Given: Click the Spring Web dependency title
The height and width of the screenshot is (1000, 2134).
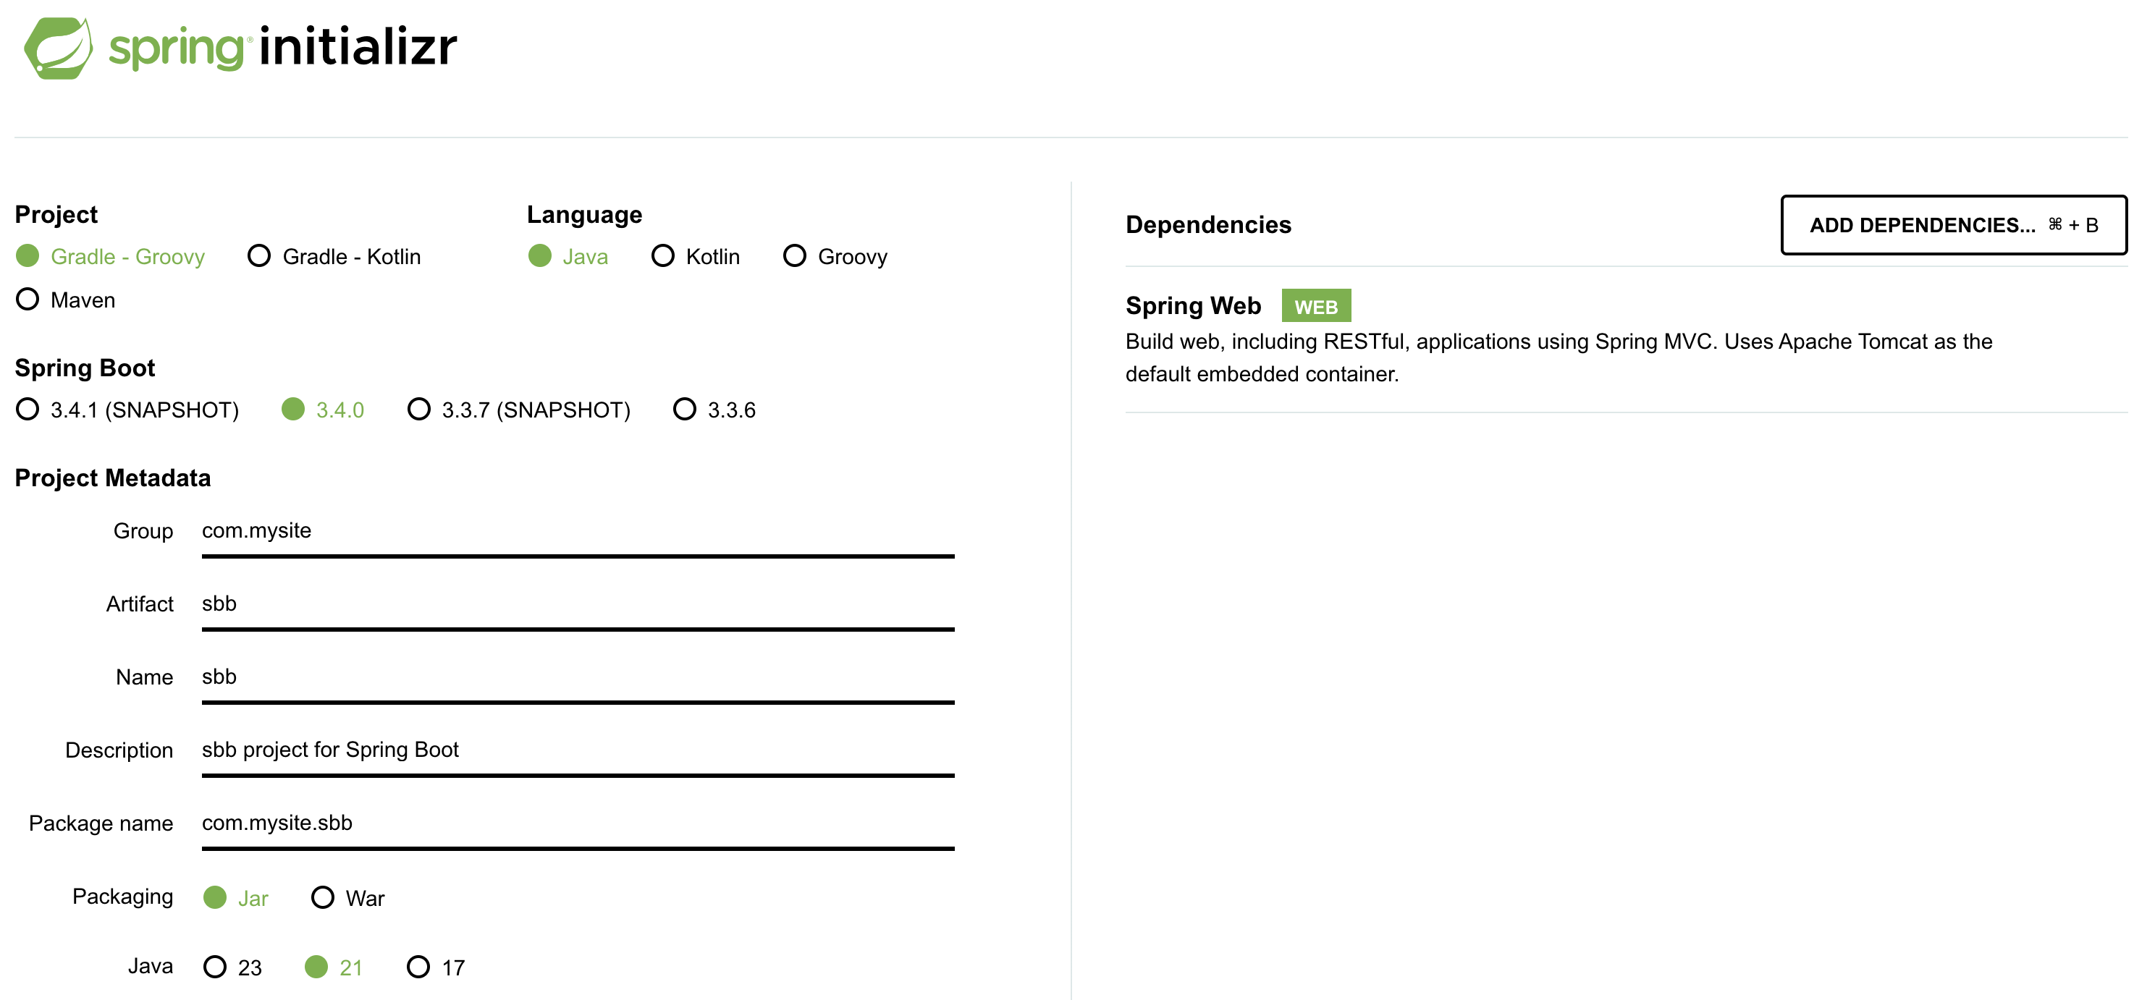Looking at the screenshot, I should [x=1193, y=306].
